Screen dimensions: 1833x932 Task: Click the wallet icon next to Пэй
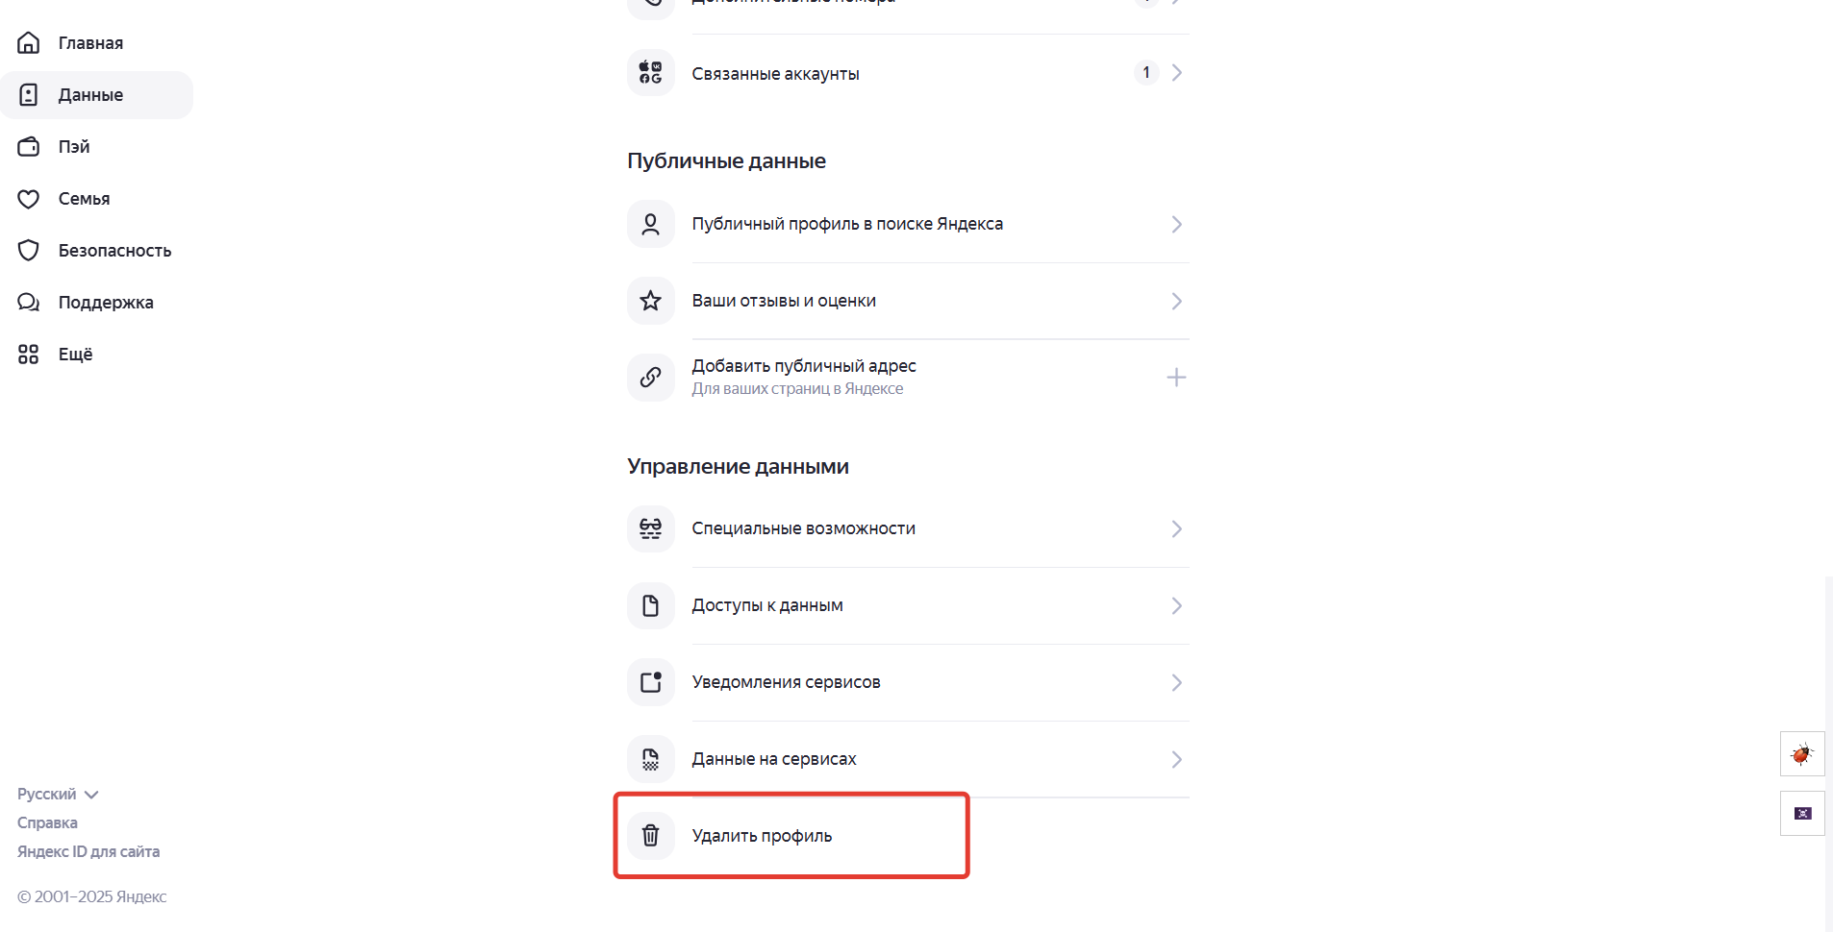tap(28, 146)
